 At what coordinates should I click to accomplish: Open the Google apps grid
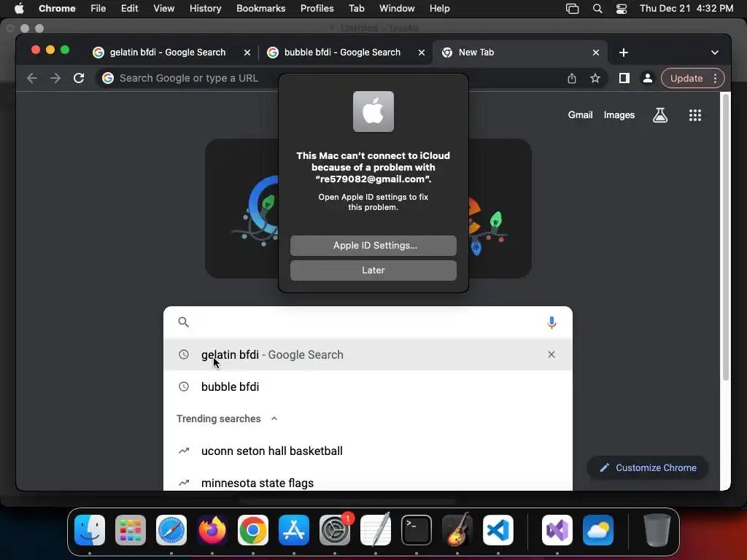[695, 114]
